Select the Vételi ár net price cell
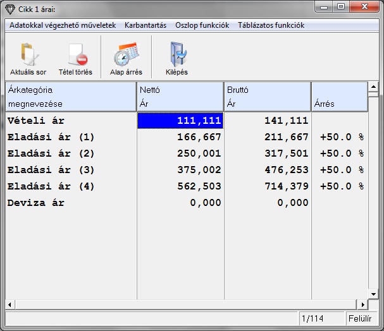The height and width of the screenshot is (331, 384). pyautogui.click(x=180, y=121)
